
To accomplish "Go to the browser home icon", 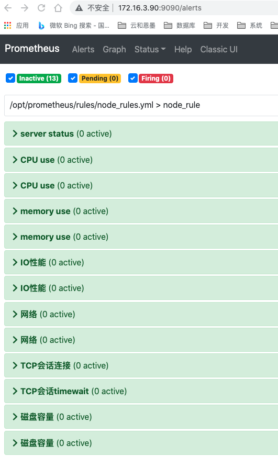I will (58, 8).
